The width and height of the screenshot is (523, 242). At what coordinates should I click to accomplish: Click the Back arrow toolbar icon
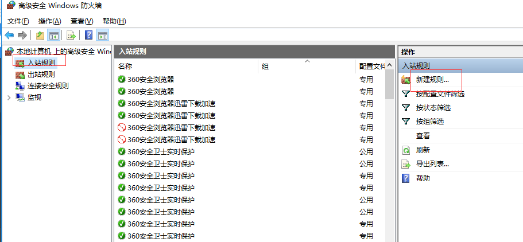(x=9, y=34)
